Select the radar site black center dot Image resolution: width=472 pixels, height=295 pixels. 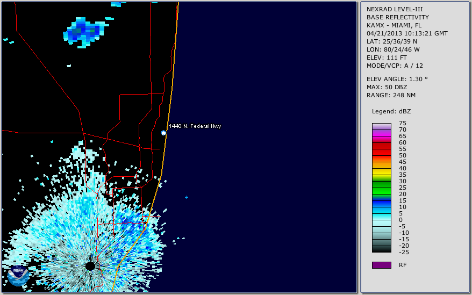90,266
